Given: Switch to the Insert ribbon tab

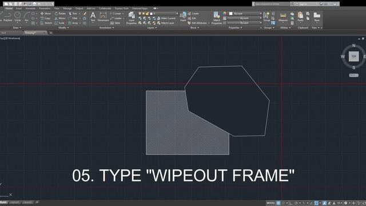Looking at the screenshot, I should pyautogui.click(x=19, y=8).
